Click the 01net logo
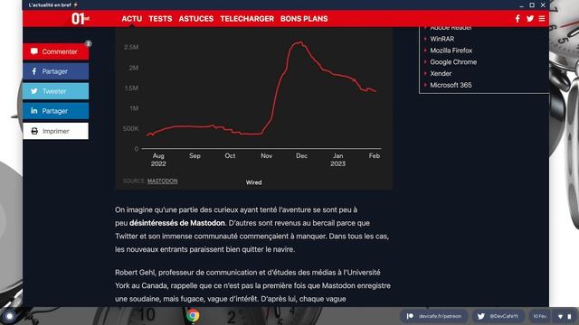The image size is (579, 325). point(81,18)
